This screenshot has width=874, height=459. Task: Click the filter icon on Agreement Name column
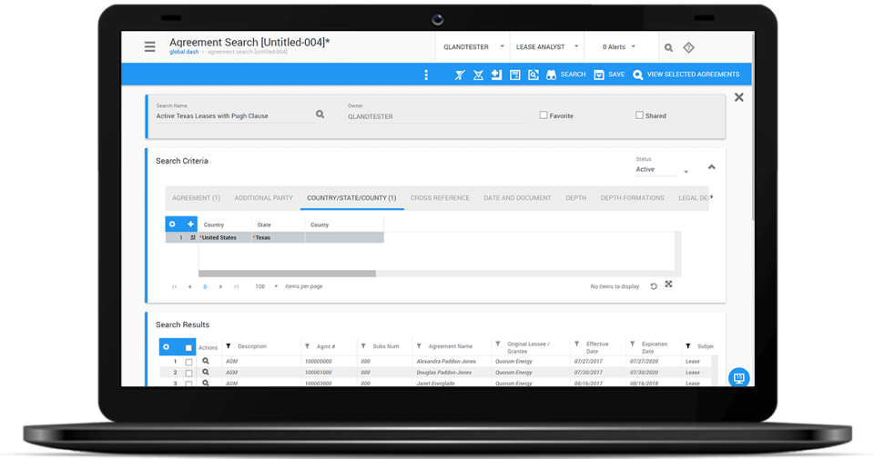(419, 346)
